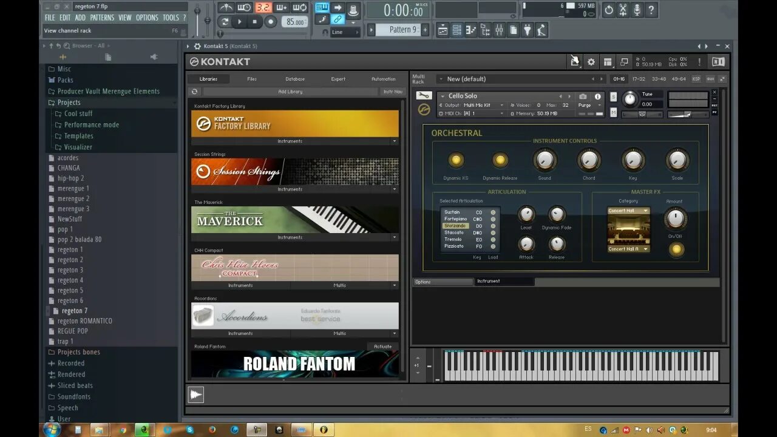Image resolution: width=777 pixels, height=437 pixels.
Task: Click the refresh icon beside Add Library
Action: point(194,92)
